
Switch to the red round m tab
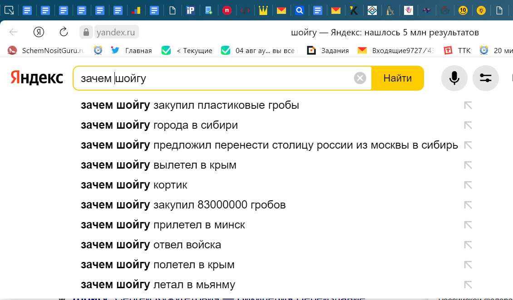pos(227,10)
